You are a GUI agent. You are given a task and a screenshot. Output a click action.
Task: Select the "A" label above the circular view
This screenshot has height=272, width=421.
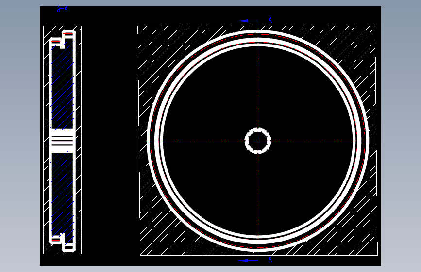tap(270, 20)
